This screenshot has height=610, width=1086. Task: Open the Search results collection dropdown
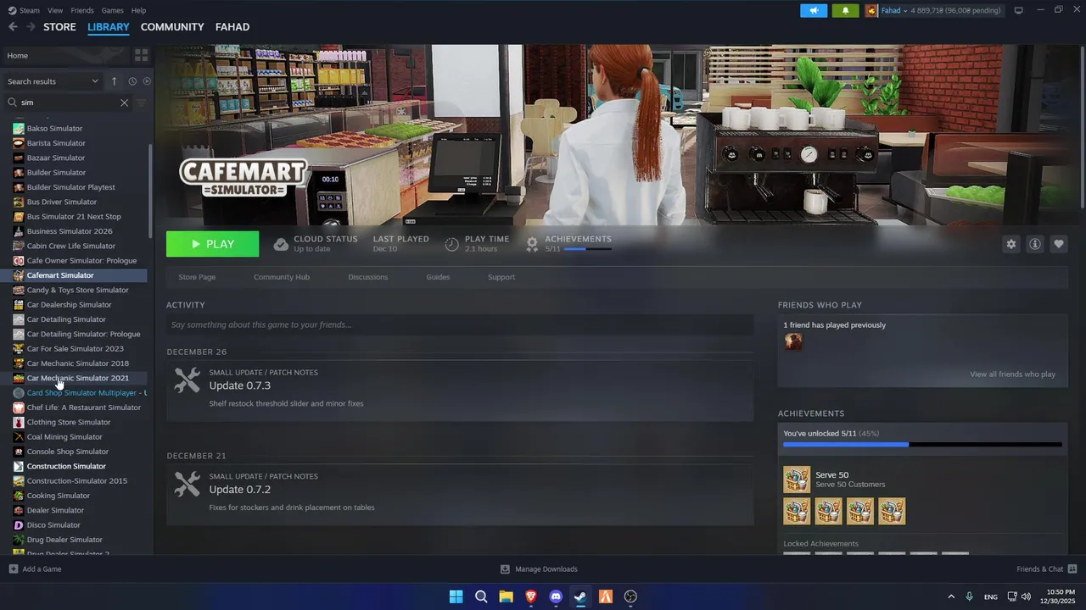click(x=53, y=81)
